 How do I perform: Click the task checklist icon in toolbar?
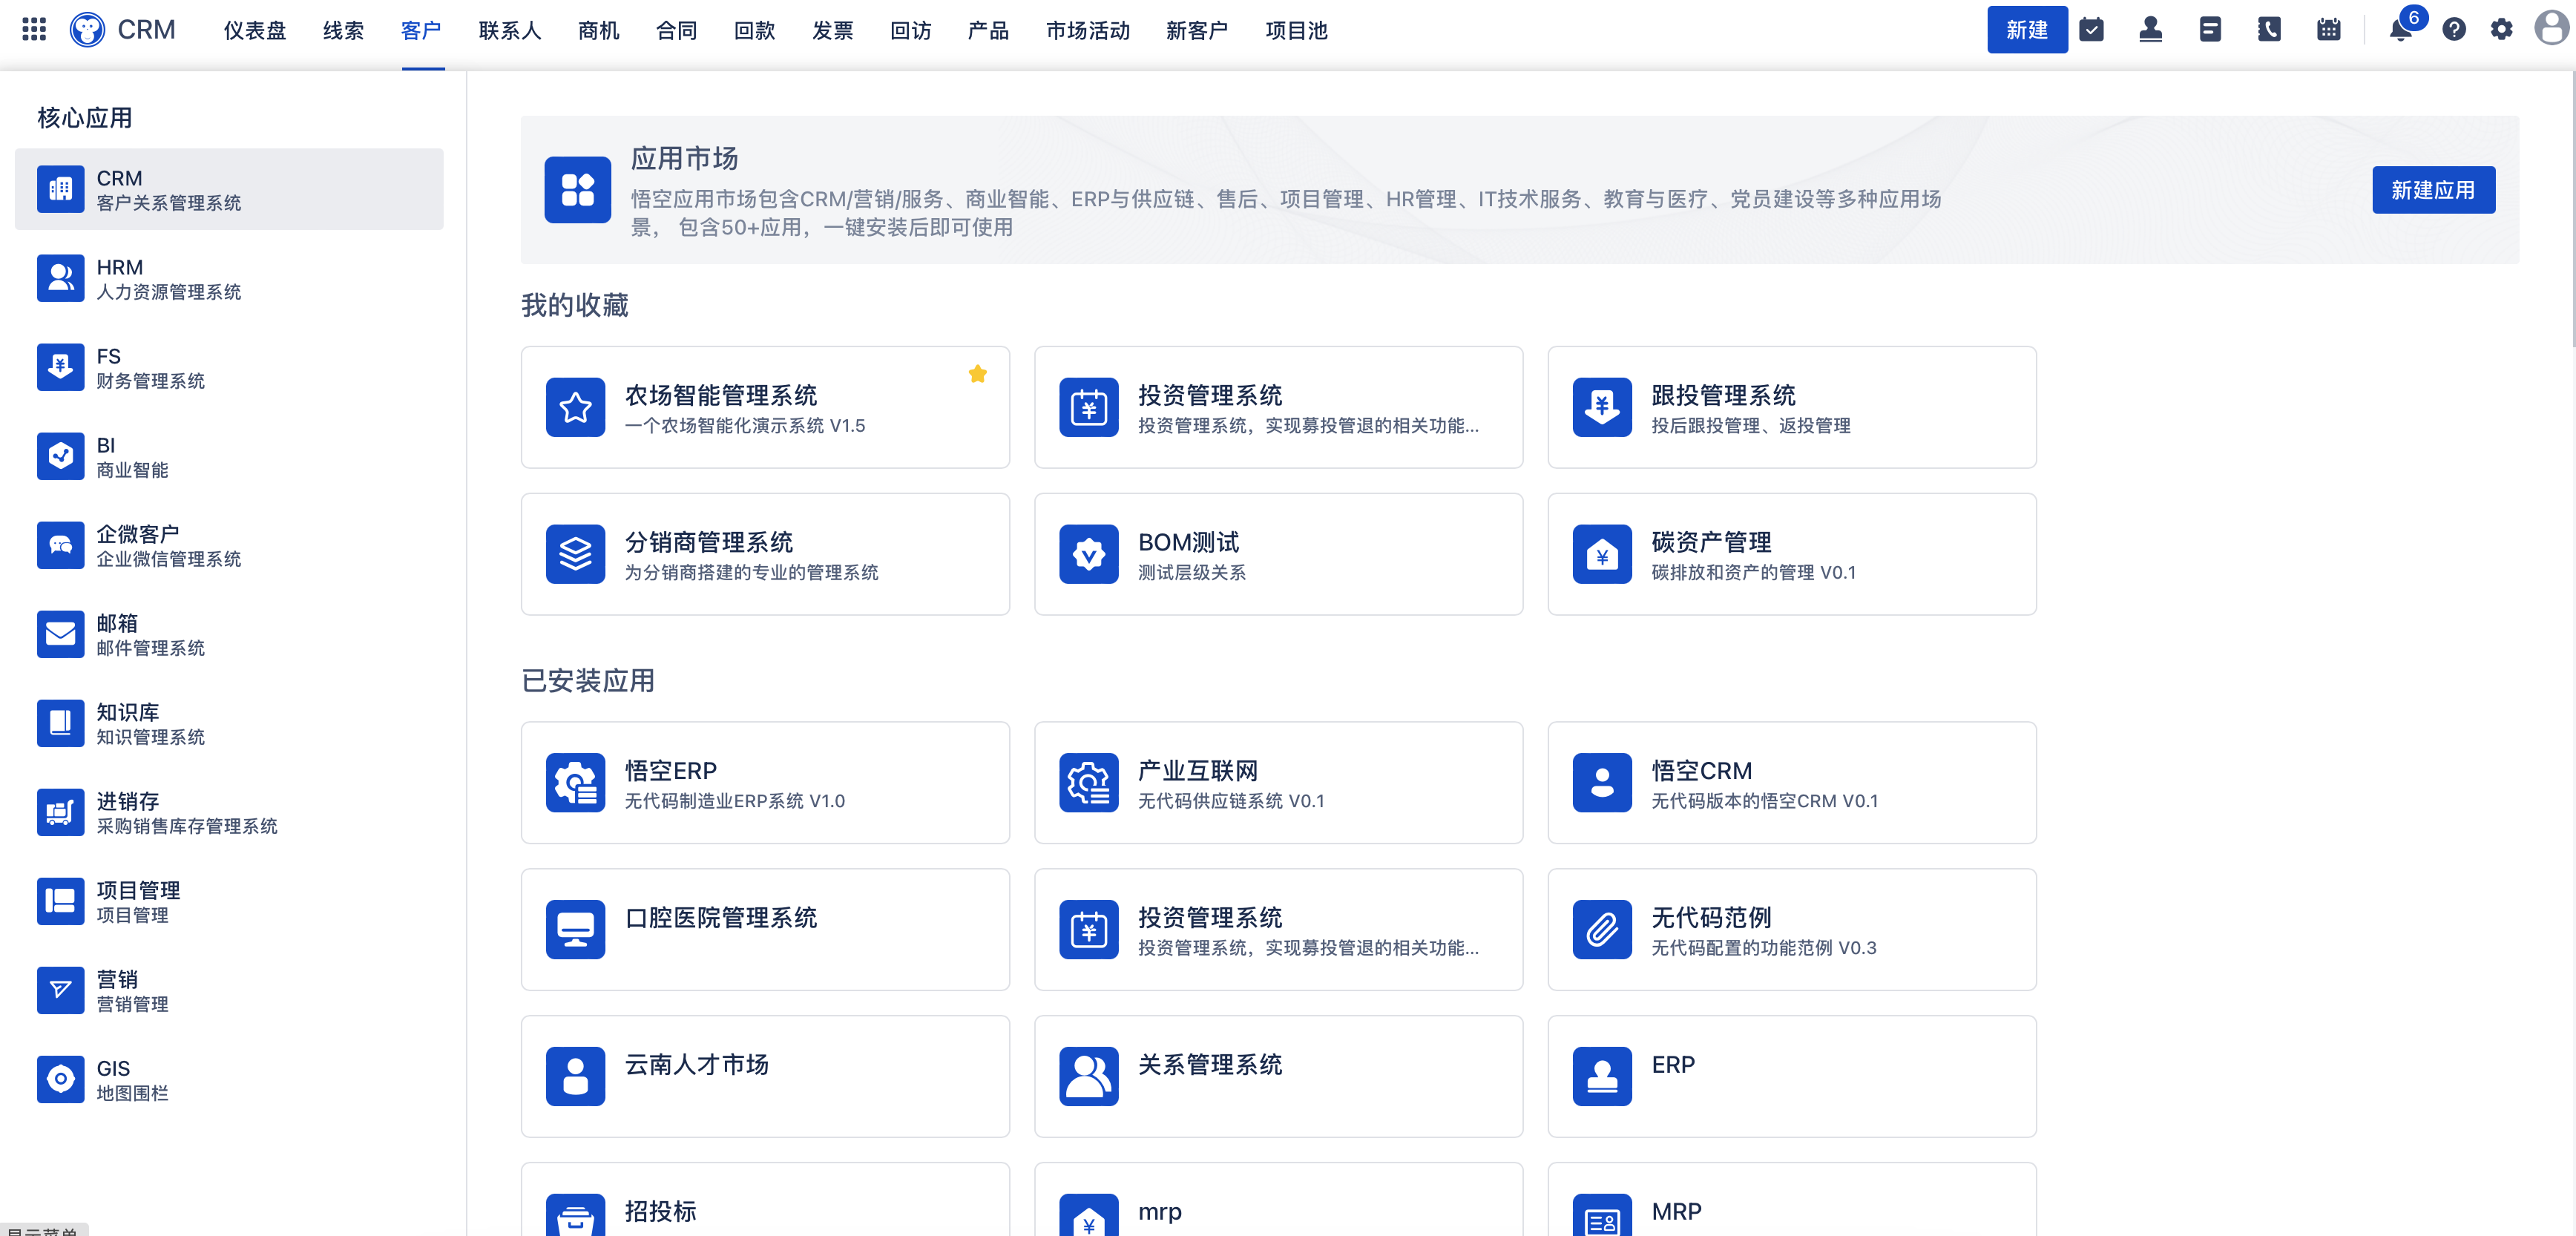(x=2091, y=30)
